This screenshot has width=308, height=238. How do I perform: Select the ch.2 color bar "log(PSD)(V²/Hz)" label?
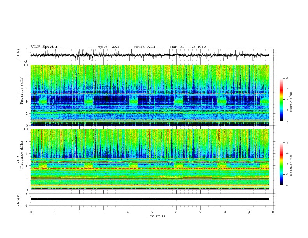[291, 166]
